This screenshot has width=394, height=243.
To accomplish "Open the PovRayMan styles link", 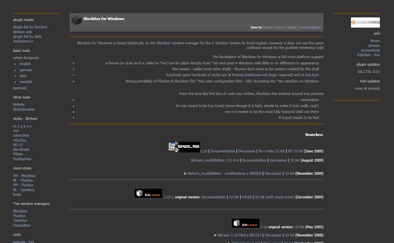I will [22, 159].
